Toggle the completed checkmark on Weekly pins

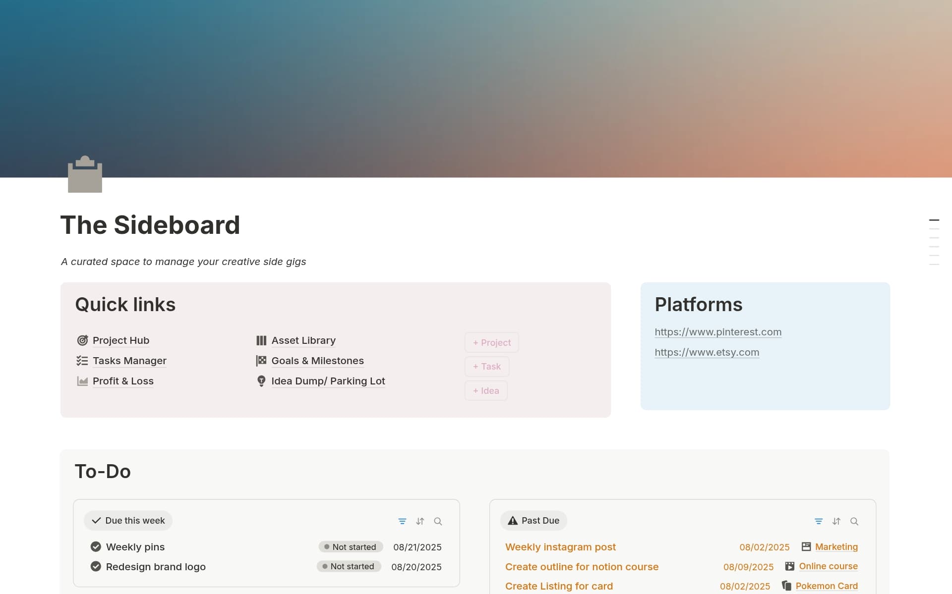(95, 546)
